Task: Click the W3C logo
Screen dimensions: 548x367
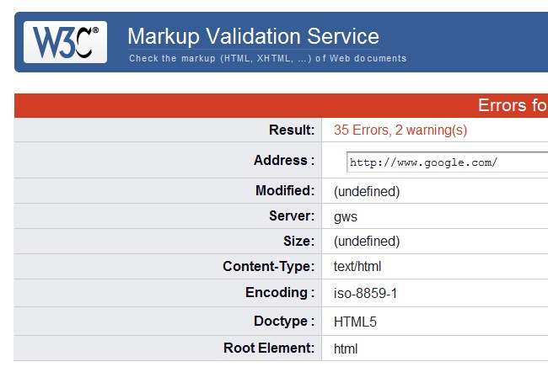Action: (x=66, y=42)
